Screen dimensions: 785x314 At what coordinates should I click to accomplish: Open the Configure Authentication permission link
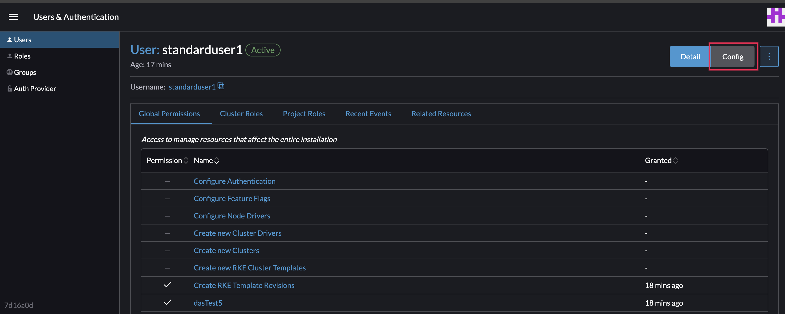point(234,181)
